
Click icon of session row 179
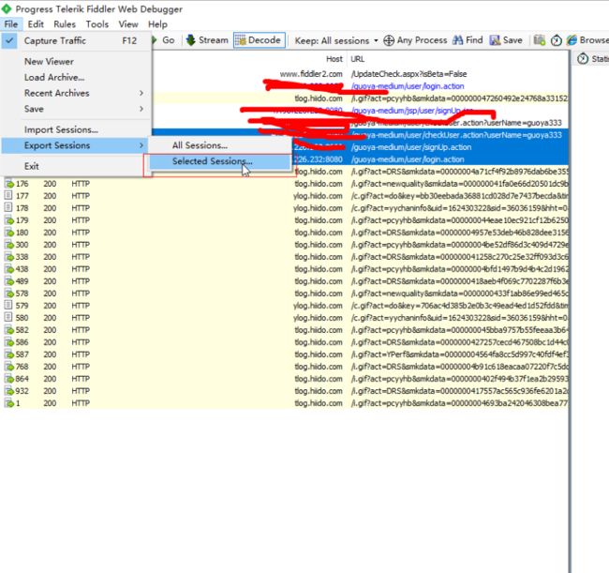(8, 220)
